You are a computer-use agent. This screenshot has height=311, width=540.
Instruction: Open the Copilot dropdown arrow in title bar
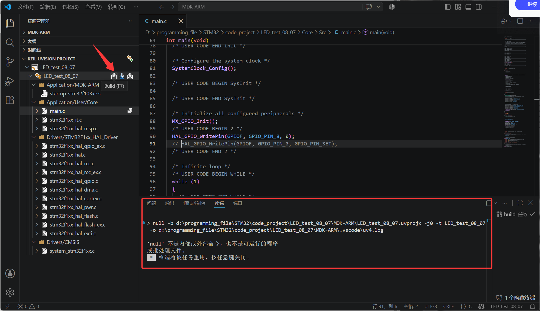pyautogui.click(x=378, y=7)
